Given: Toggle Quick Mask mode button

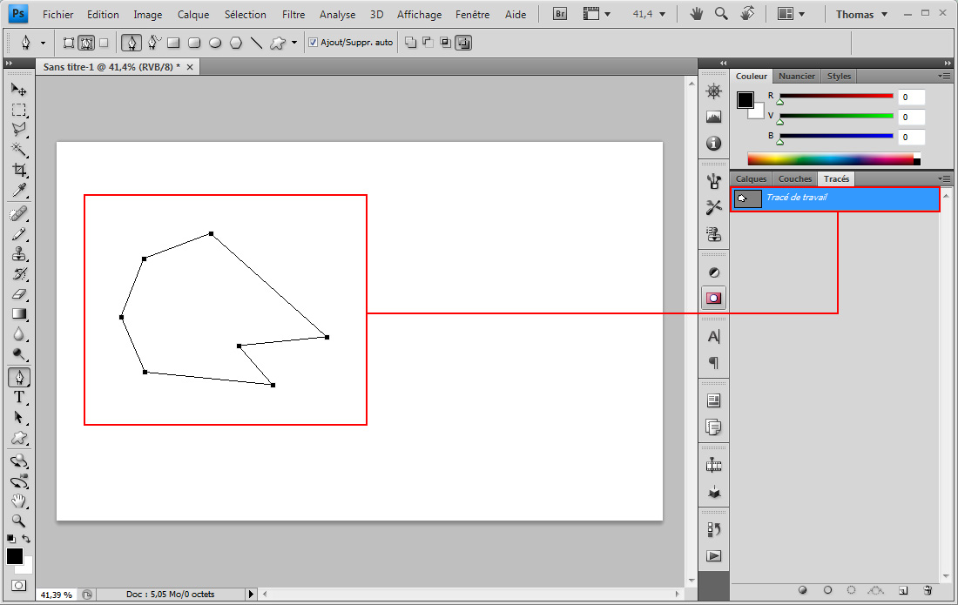Looking at the screenshot, I should click(18, 585).
